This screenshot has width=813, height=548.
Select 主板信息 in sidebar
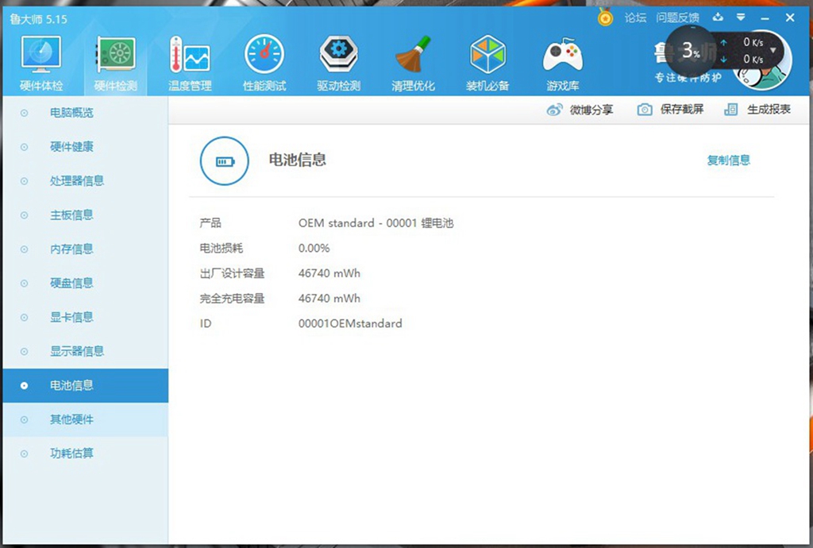[85, 215]
